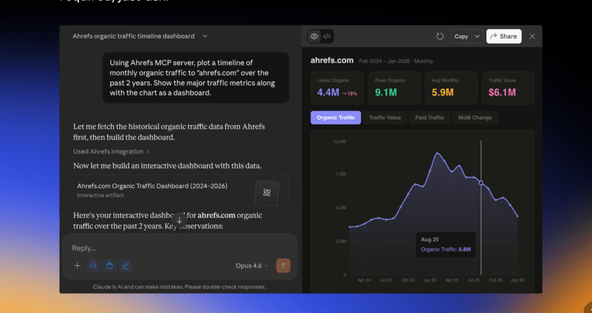Switch to artifact code view

point(327,36)
